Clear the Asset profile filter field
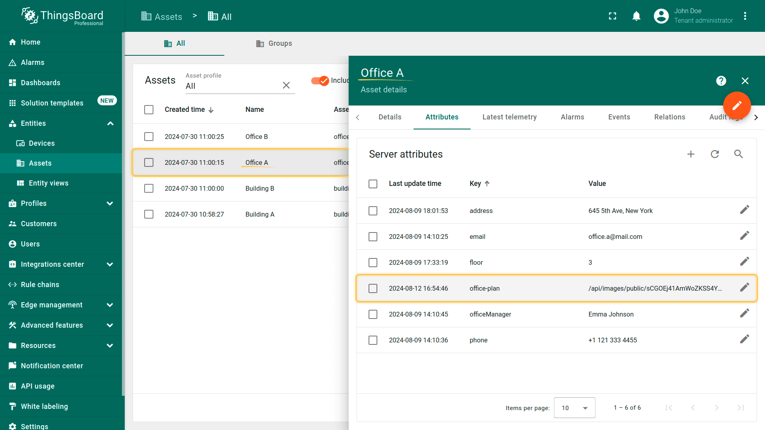 tap(286, 85)
